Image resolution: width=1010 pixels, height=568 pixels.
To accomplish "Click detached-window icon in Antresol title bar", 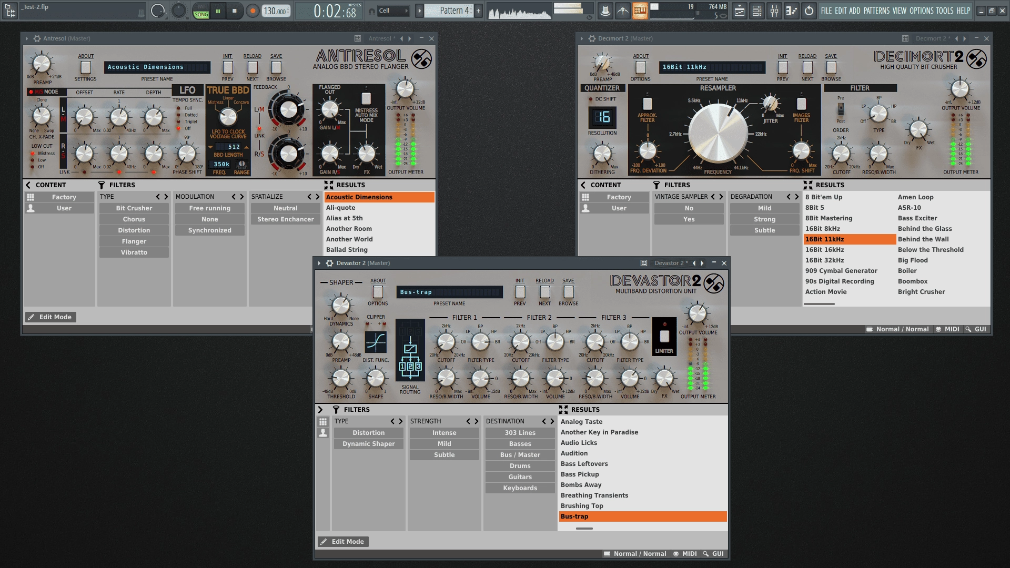I will (358, 38).
